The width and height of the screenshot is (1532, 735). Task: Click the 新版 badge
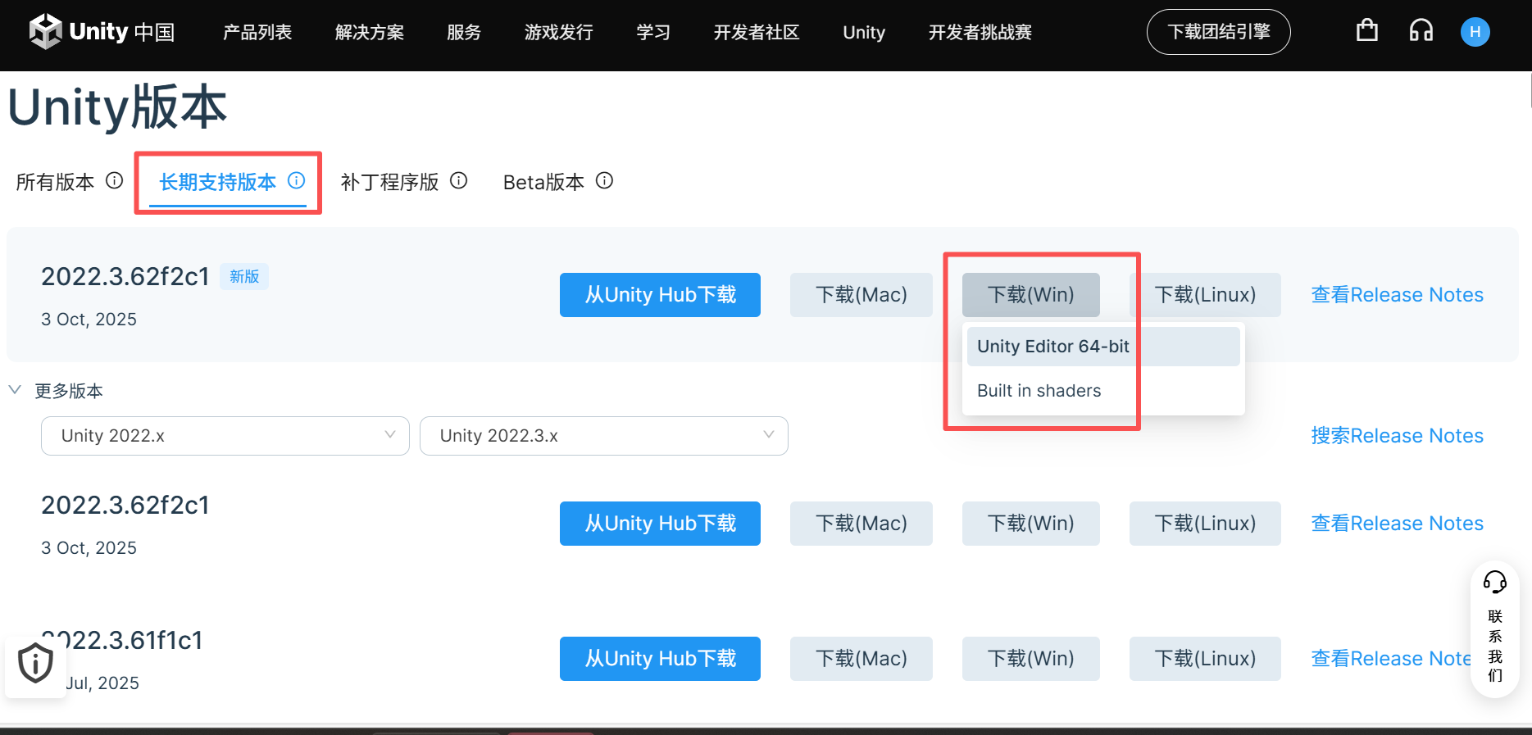(x=244, y=276)
